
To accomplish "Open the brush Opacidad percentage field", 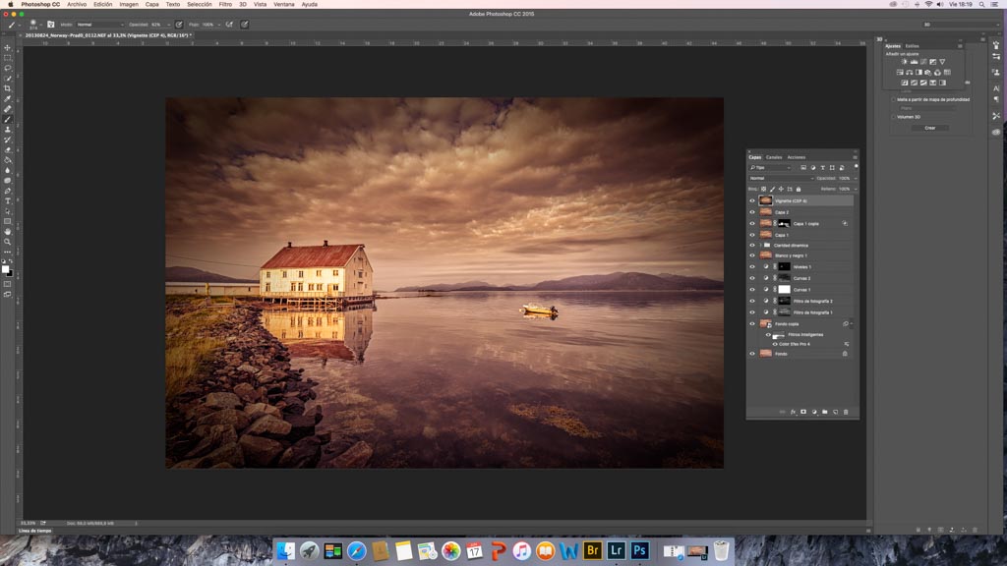I will pos(157,24).
